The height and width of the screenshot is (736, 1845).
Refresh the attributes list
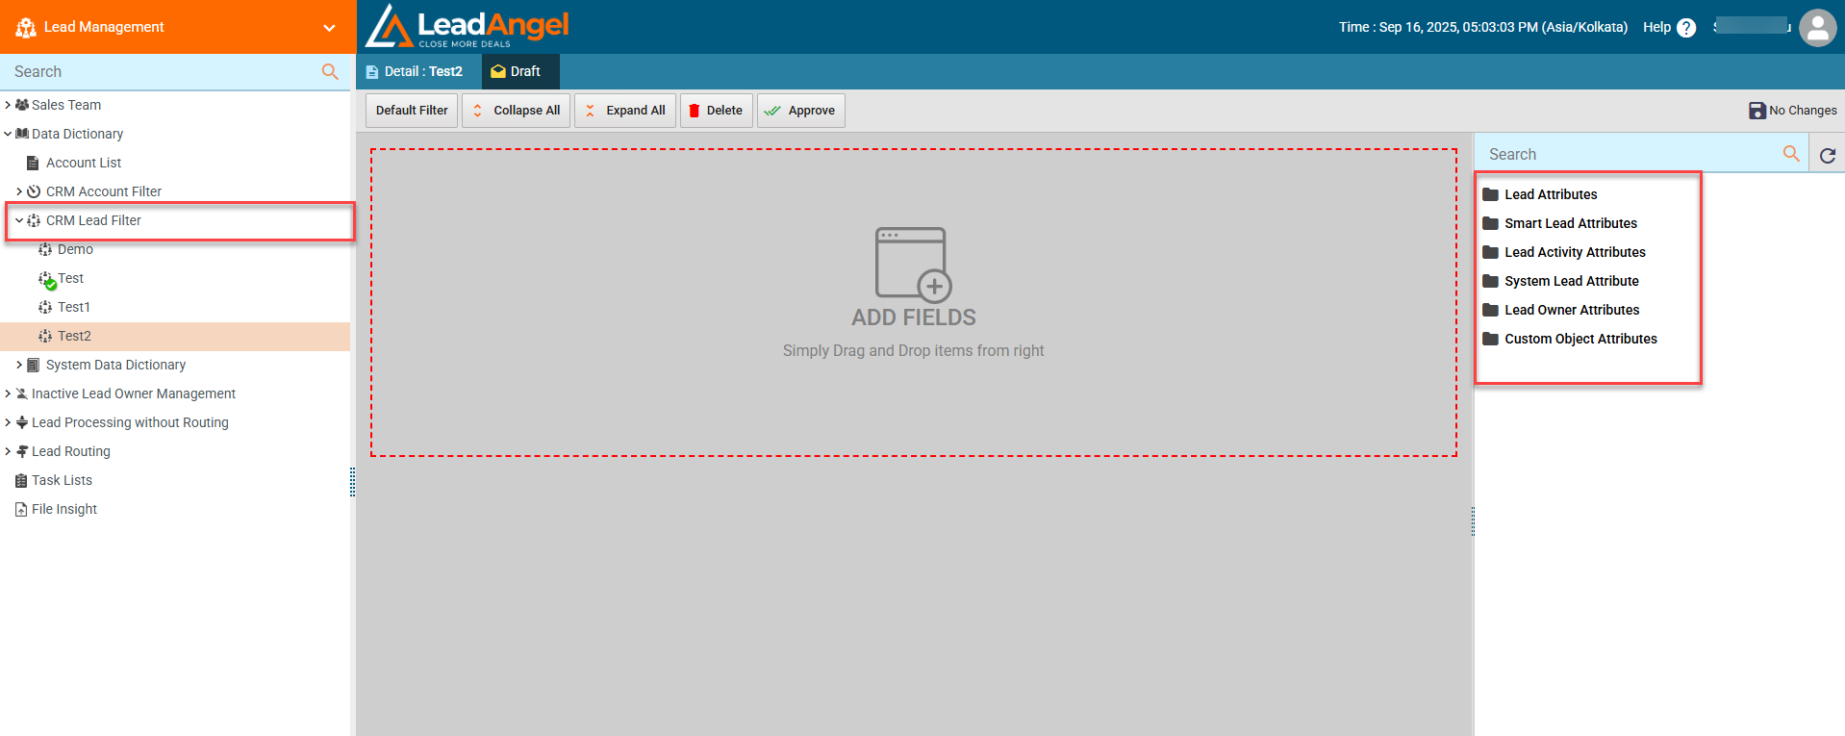point(1828,155)
